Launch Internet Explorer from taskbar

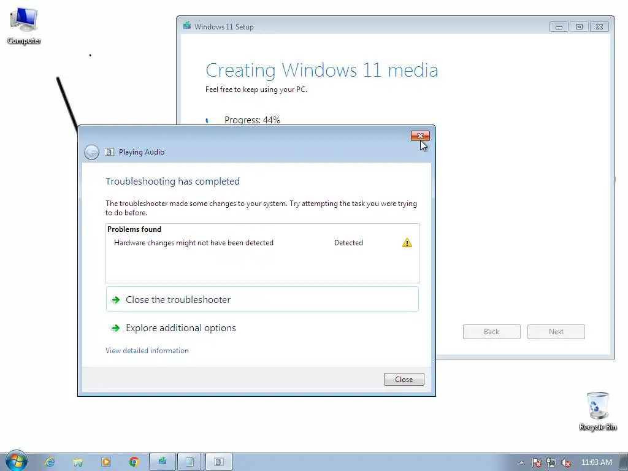[50, 462]
